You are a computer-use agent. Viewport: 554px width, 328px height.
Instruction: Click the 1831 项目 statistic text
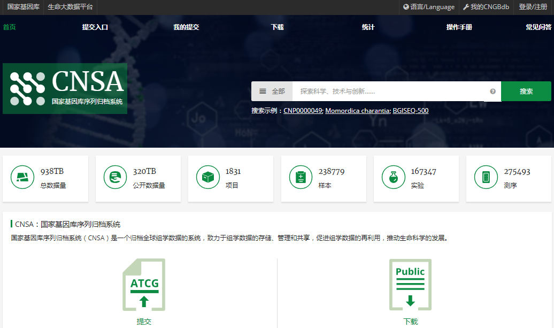coord(233,178)
